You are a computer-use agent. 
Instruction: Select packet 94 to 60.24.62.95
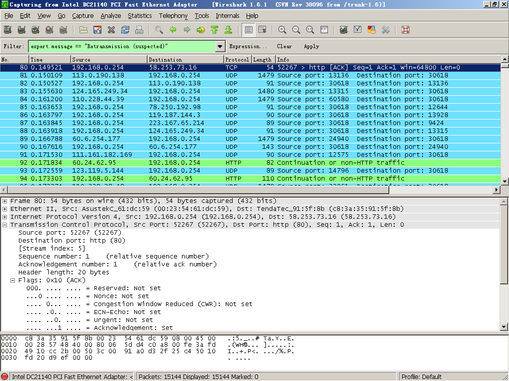point(251,179)
